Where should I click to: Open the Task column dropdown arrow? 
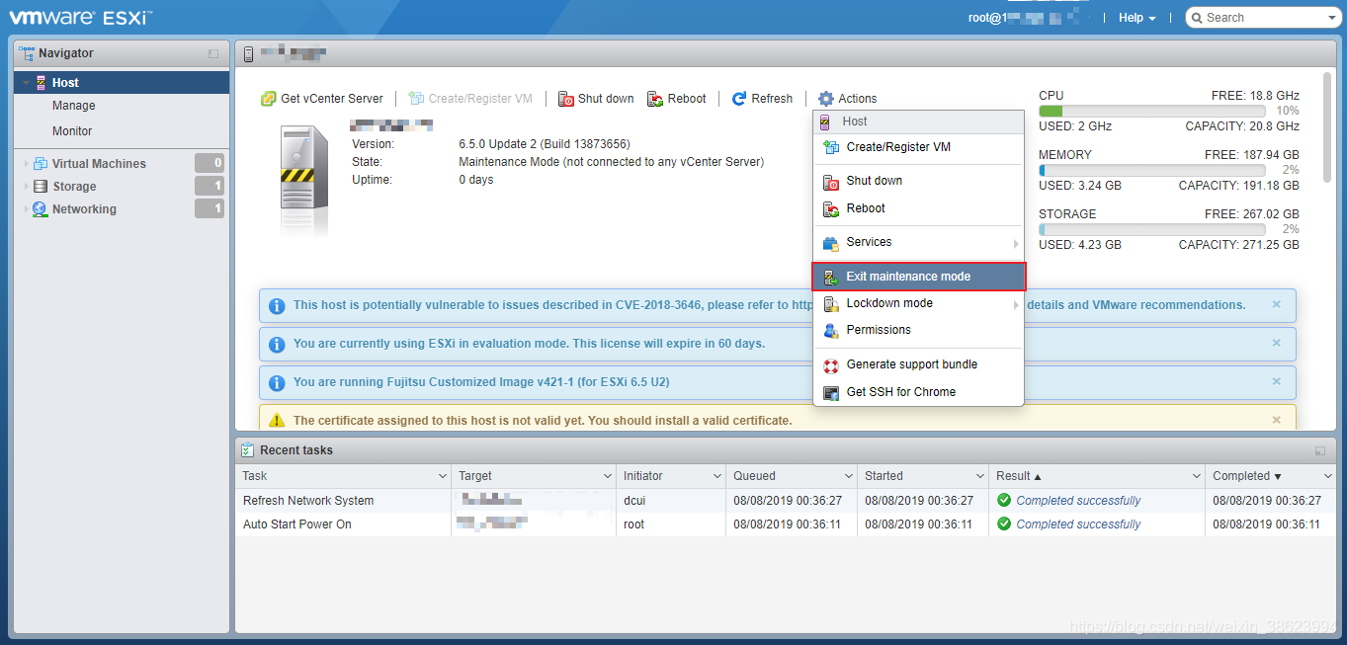[x=442, y=476]
